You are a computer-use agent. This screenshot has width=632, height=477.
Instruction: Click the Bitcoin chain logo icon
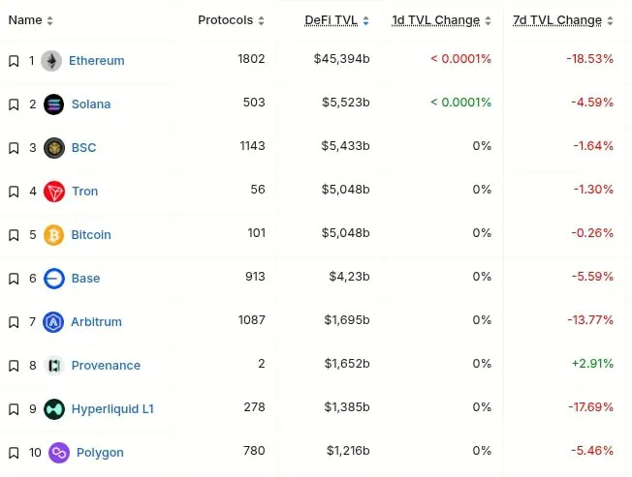pyautogui.click(x=54, y=234)
